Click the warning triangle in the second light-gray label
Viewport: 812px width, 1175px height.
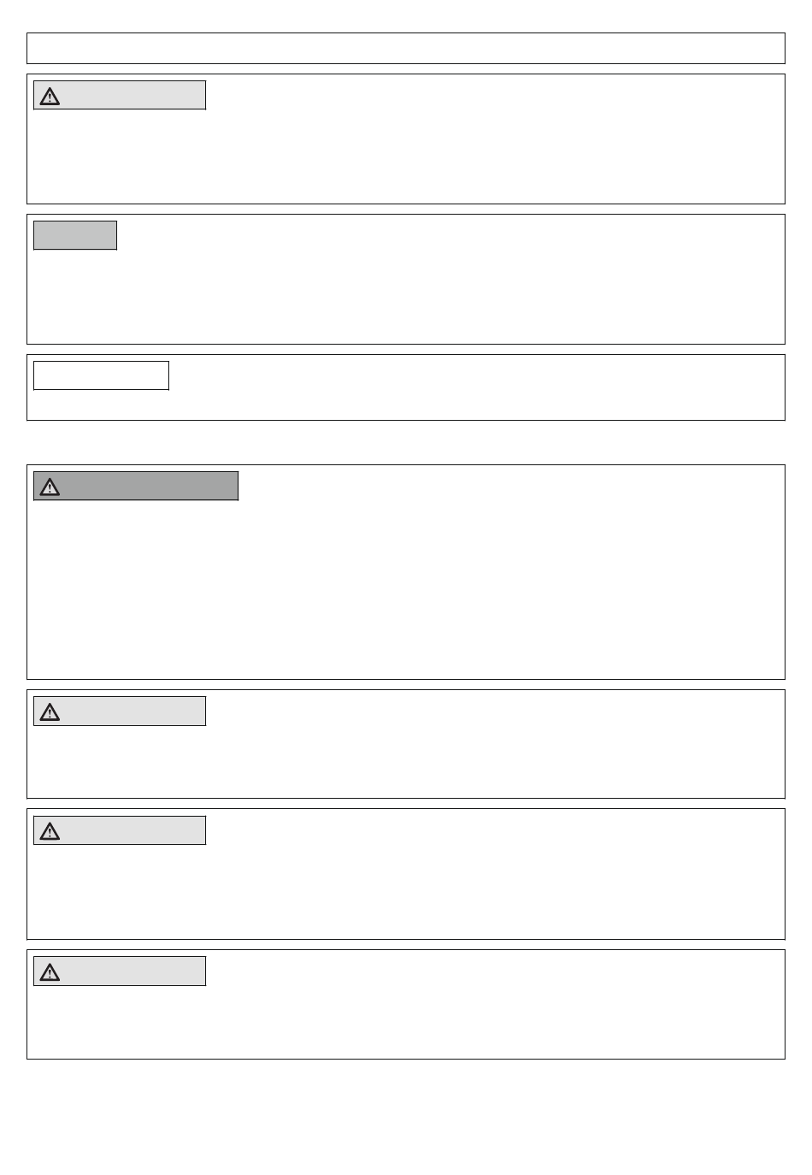click(x=50, y=711)
